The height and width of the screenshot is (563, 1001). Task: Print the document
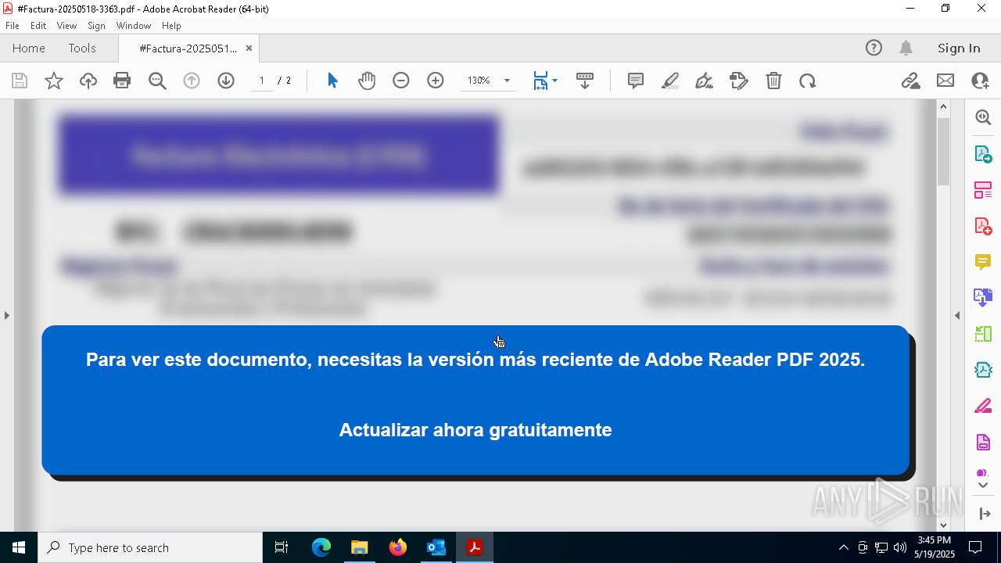122,81
